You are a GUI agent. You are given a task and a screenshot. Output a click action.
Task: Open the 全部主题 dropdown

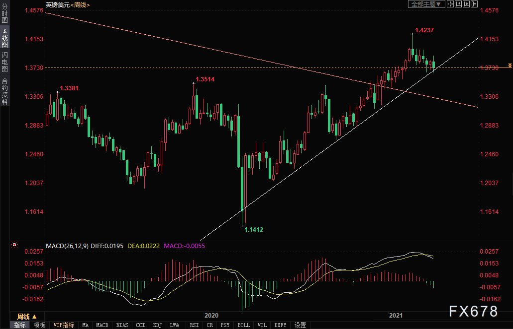pos(426,4)
